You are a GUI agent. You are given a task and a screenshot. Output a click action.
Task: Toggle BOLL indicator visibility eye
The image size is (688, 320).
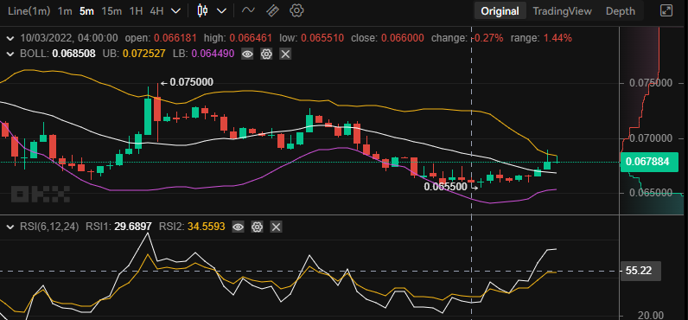point(247,54)
